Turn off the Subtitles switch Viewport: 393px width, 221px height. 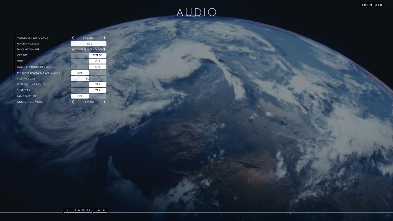point(89,90)
